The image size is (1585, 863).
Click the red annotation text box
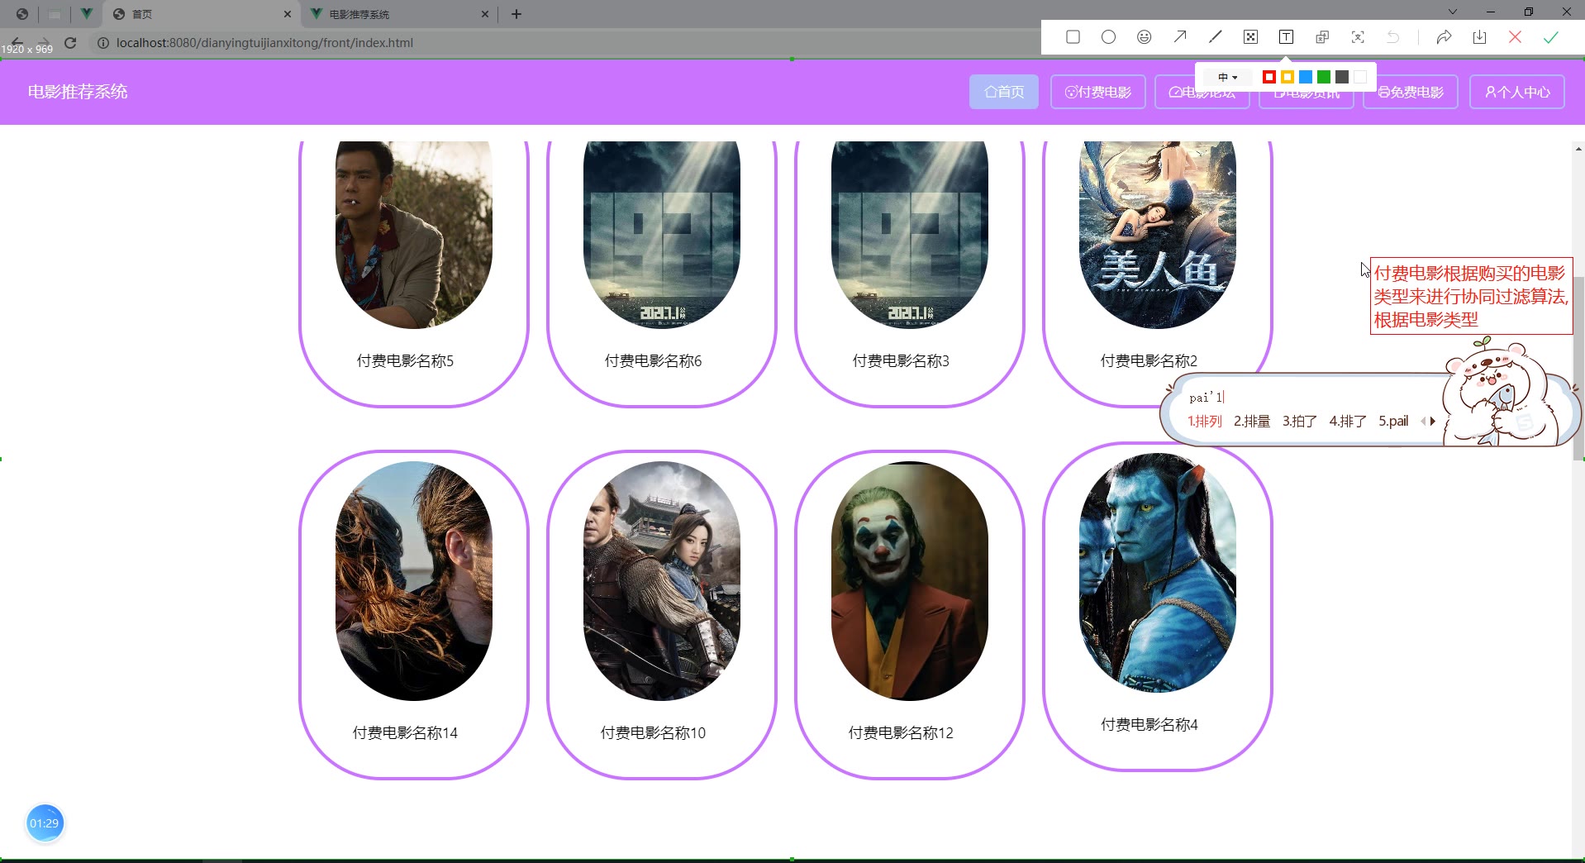[1471, 296]
